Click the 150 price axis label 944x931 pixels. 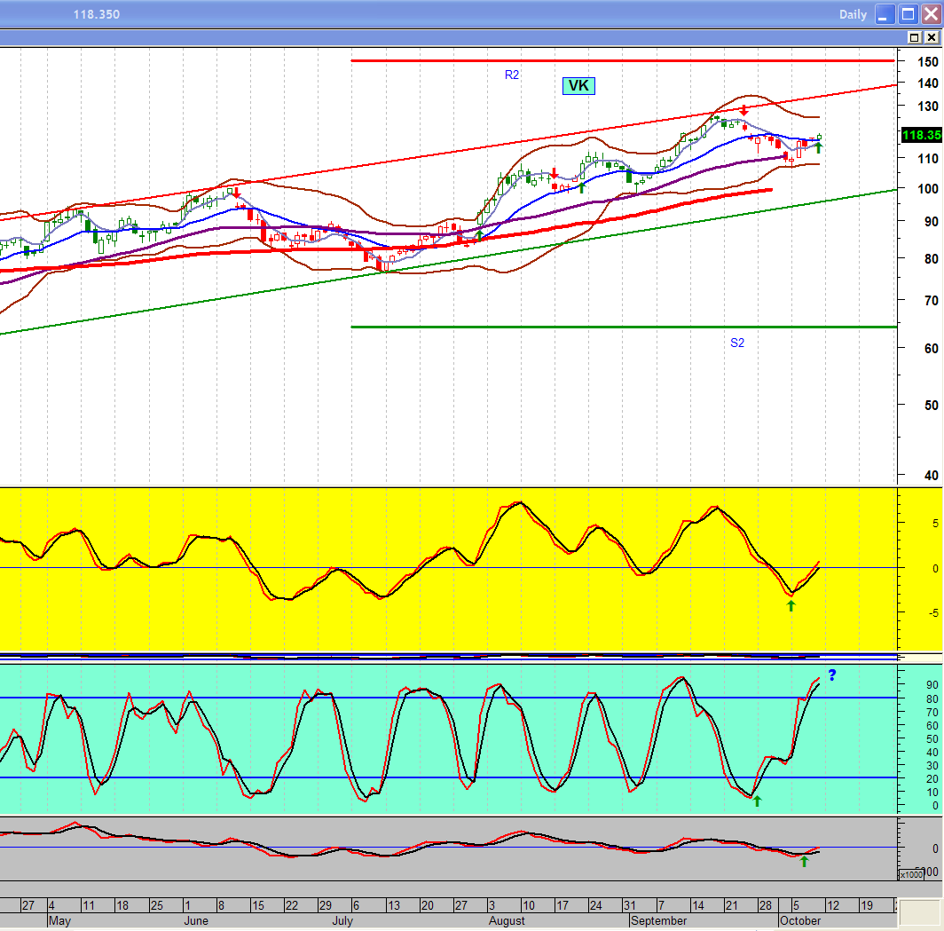pos(928,62)
